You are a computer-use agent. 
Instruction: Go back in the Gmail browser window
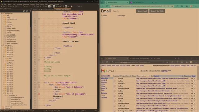coord(103,62)
